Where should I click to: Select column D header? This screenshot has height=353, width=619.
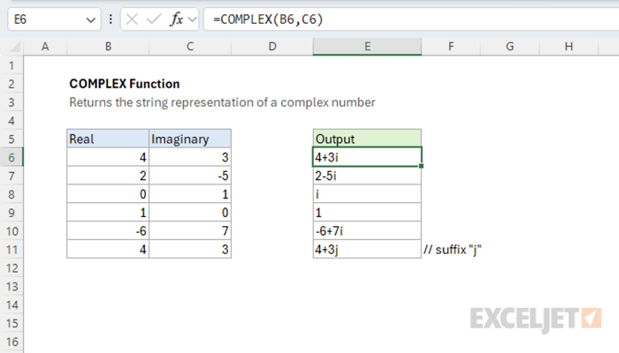tap(272, 47)
